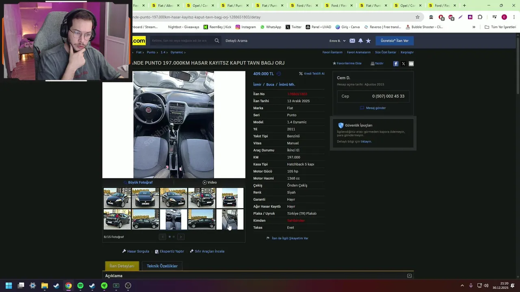Go to previous thumbnail page arrow

(162, 237)
